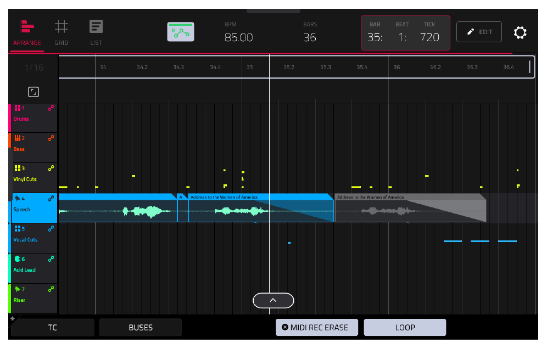Click the Edit pencil button
Screen dimensions: 547x349
[479, 32]
